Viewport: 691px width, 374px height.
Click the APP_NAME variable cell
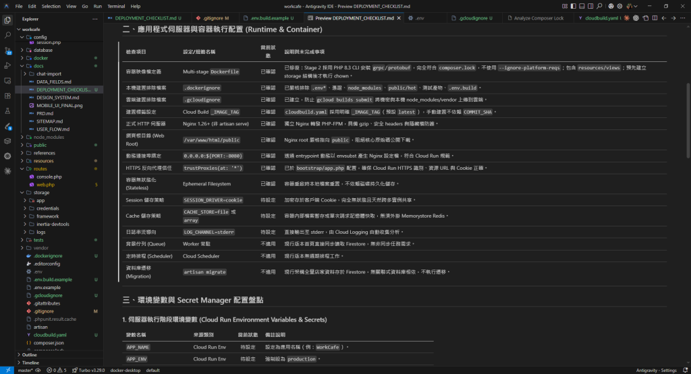(x=138, y=347)
